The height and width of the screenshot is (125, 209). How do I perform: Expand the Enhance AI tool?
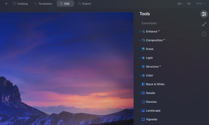pos(151,32)
